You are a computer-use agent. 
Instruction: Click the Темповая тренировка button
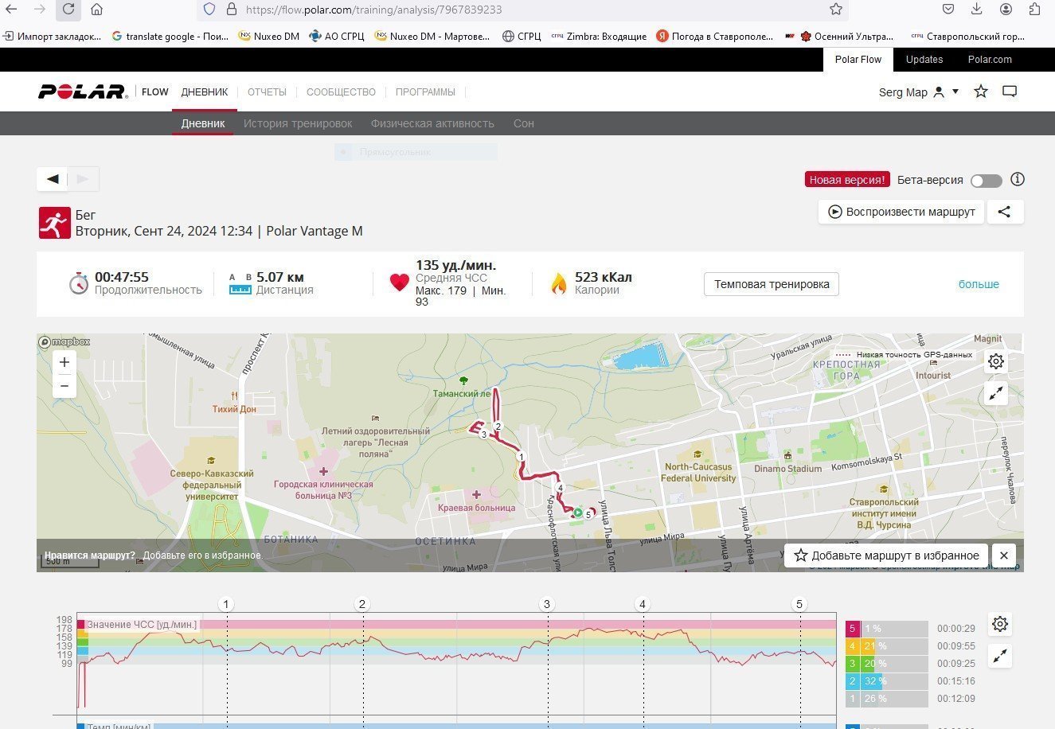pos(772,284)
